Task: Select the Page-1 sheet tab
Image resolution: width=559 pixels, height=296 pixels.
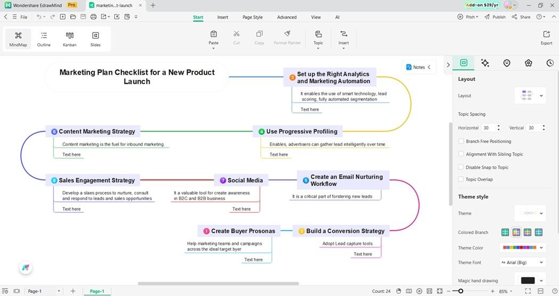Action: tap(97, 291)
